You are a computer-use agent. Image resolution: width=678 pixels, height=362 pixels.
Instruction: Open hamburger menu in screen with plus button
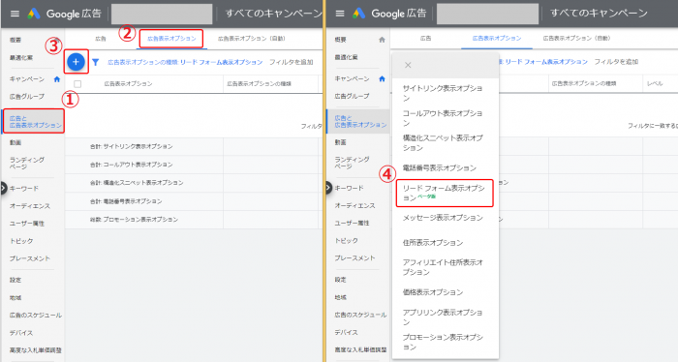tap(15, 14)
